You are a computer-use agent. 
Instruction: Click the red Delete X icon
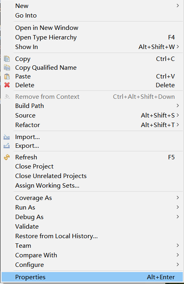[x=7, y=85]
